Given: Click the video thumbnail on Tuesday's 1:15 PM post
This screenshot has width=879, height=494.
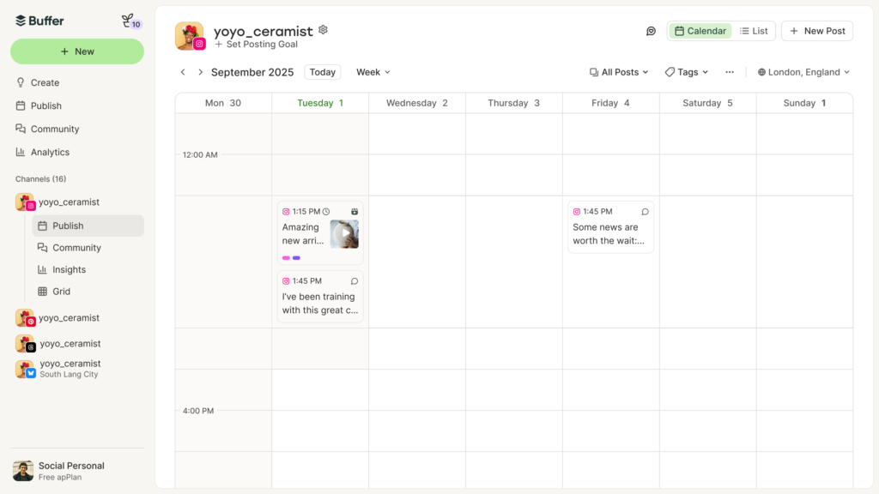Looking at the screenshot, I should coord(344,234).
